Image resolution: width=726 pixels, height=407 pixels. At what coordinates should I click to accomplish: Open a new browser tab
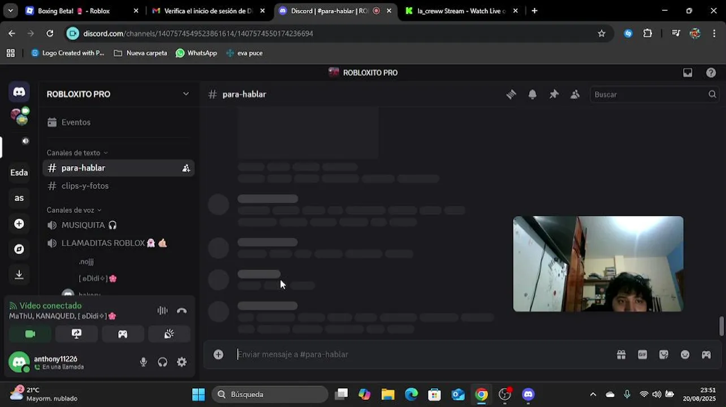click(534, 11)
